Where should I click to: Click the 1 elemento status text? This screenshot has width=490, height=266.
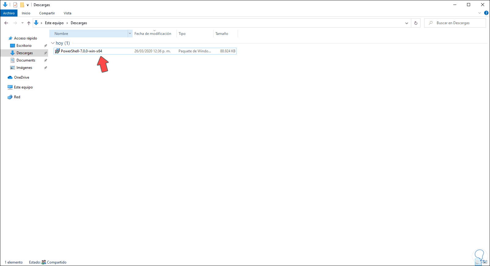(x=14, y=262)
